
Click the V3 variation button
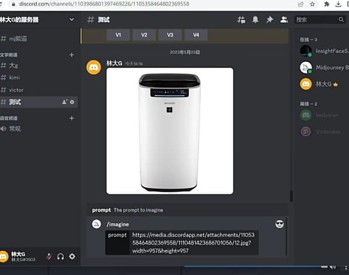click(x=170, y=35)
